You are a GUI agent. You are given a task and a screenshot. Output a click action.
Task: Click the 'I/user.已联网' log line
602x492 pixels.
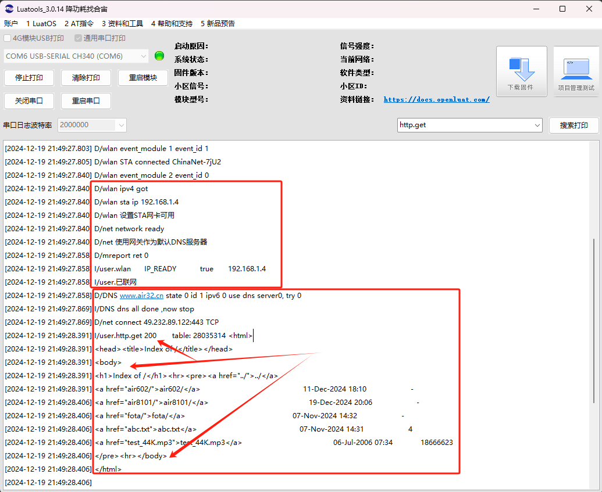click(115, 282)
